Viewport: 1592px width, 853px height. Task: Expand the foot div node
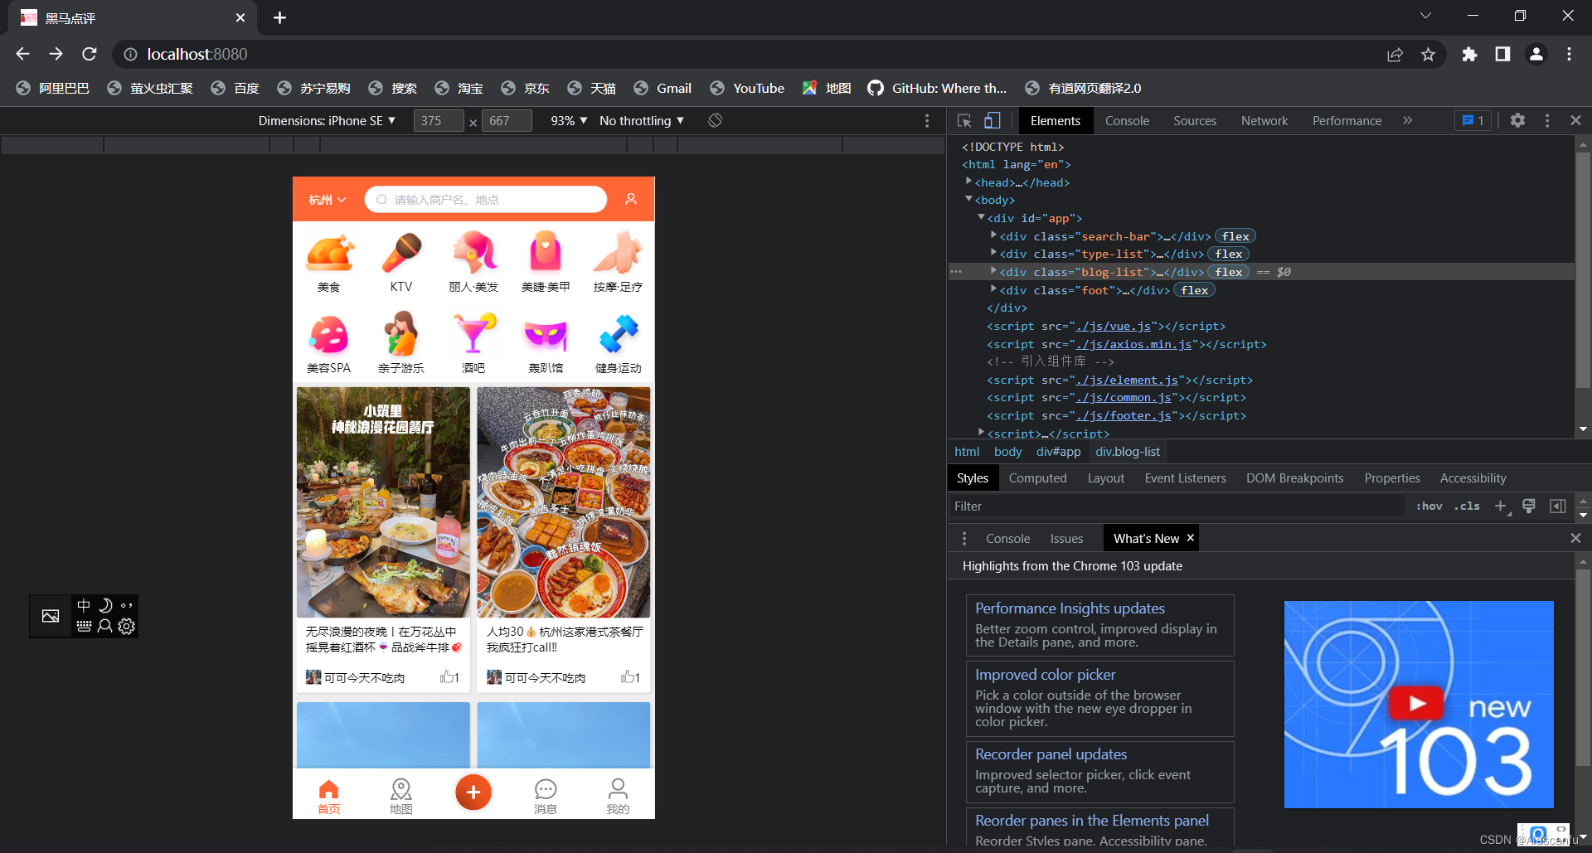993,289
